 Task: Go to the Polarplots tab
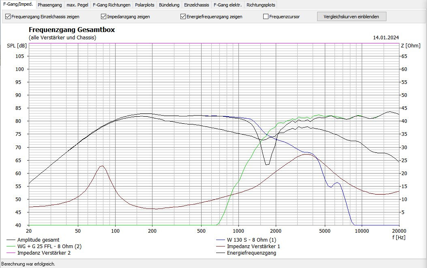(x=145, y=5)
